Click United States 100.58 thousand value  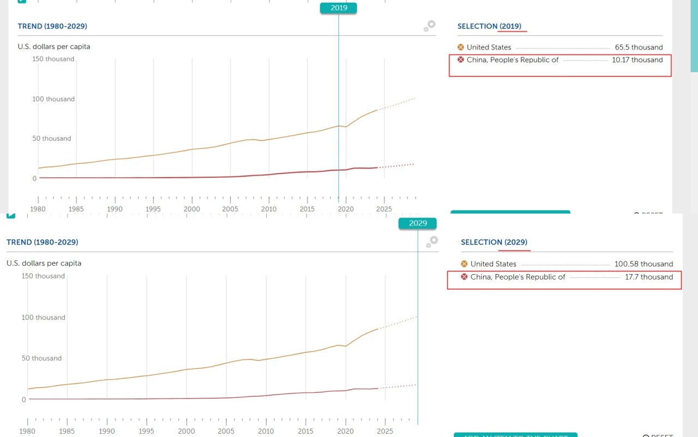pyautogui.click(x=643, y=264)
